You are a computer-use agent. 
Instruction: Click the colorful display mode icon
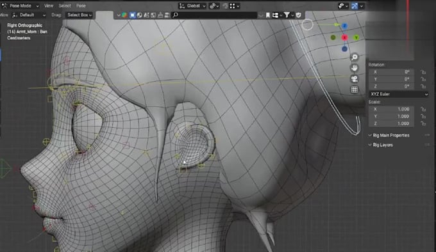point(124,15)
